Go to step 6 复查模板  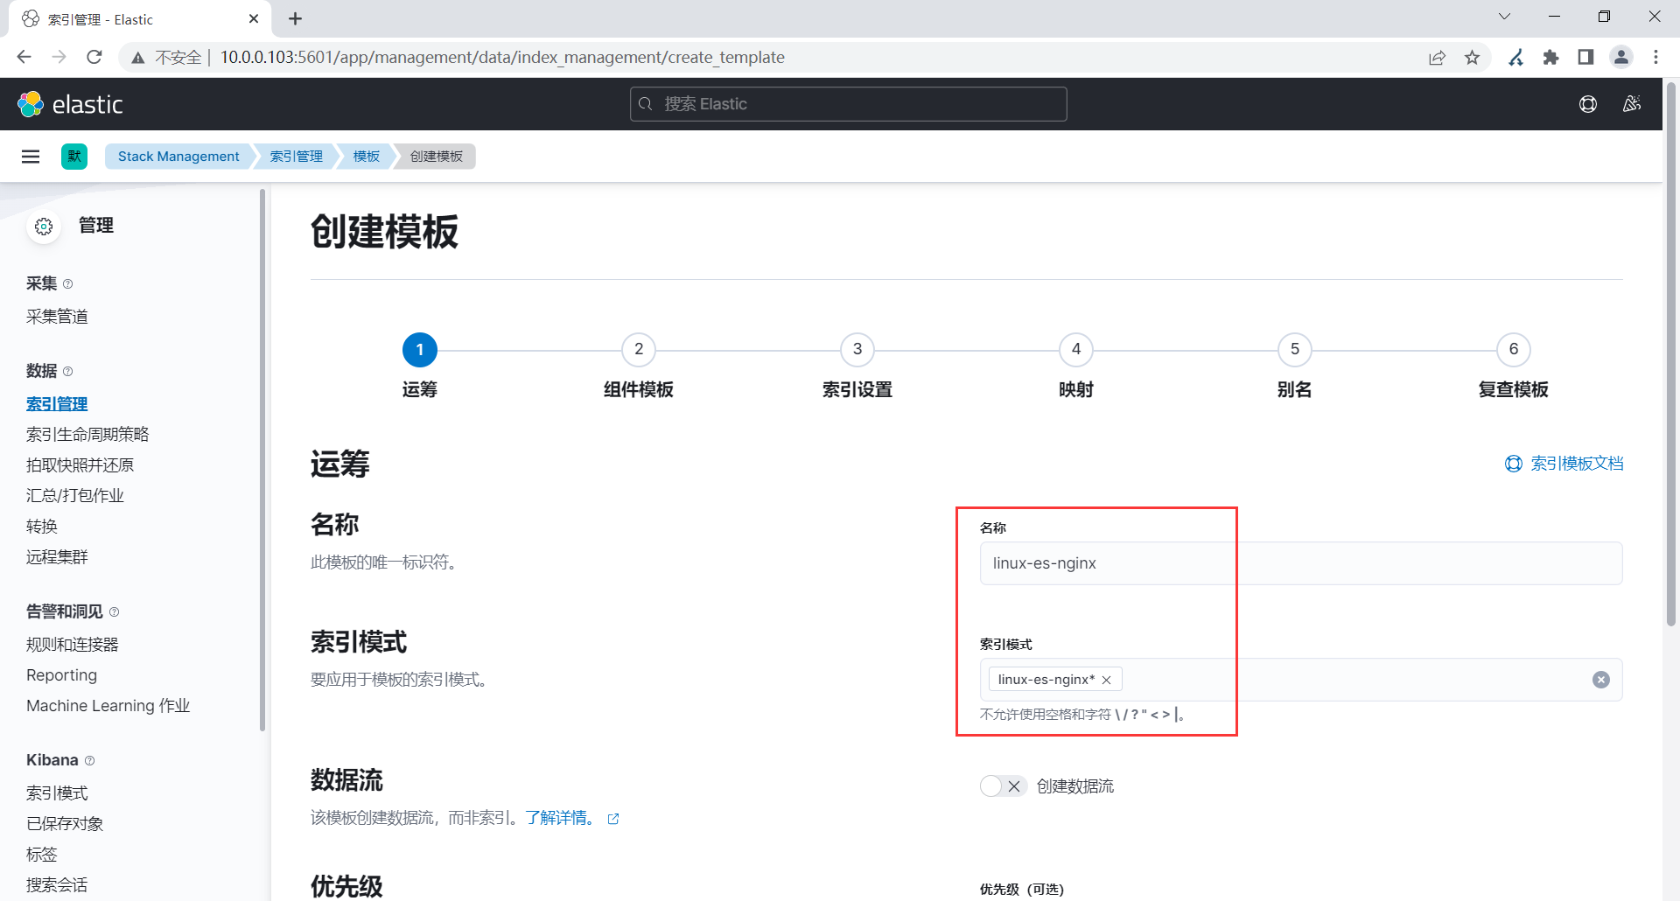1514,350
